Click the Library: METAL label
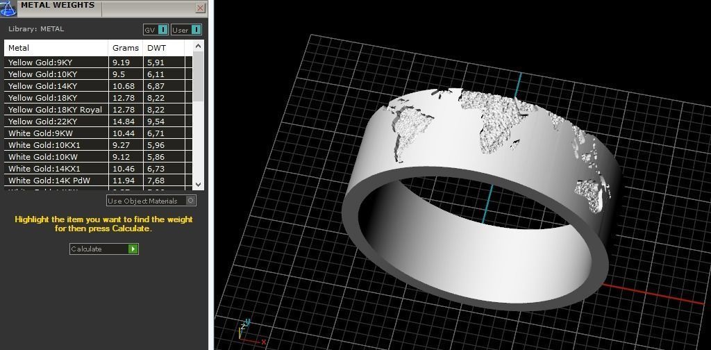This screenshot has height=350, width=711. [36, 29]
